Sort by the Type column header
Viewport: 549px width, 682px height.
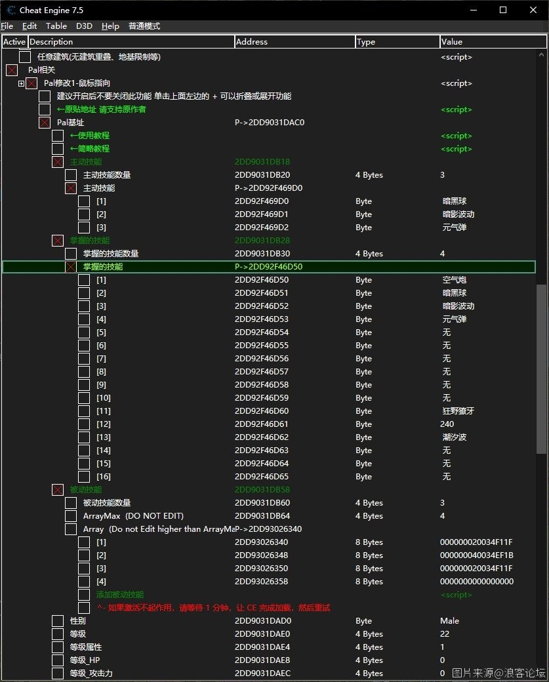coord(397,42)
